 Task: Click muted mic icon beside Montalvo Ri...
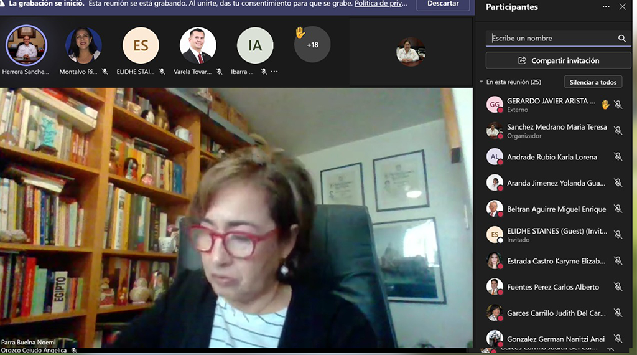tap(105, 72)
